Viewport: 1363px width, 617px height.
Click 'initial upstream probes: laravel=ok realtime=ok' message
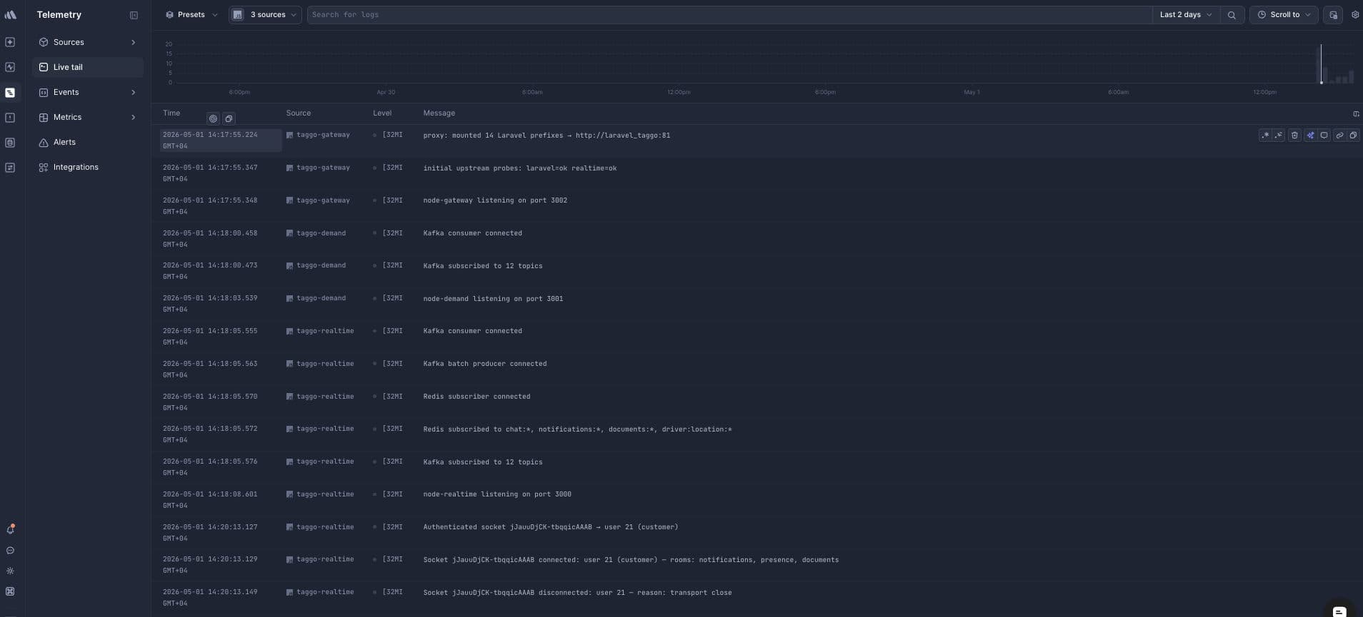[519, 168]
